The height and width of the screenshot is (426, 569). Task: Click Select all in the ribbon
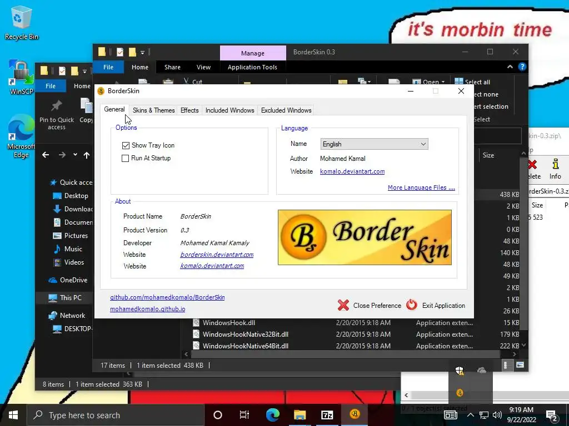(x=472, y=82)
